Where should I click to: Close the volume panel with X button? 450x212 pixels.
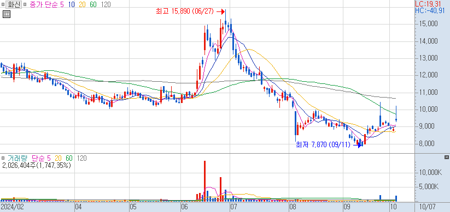(x=446, y=158)
